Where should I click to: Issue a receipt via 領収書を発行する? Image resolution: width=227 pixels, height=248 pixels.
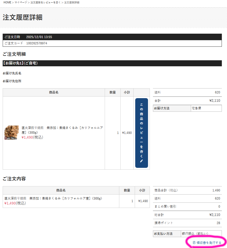[209, 243]
